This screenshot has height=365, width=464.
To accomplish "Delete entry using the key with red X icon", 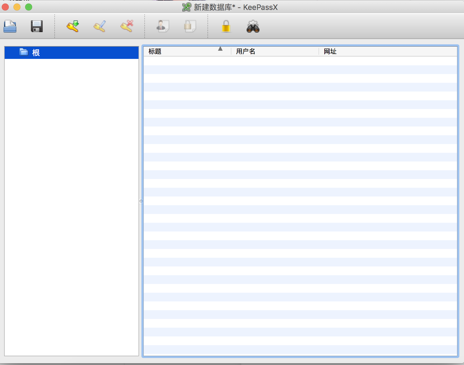I will pyautogui.click(x=127, y=27).
